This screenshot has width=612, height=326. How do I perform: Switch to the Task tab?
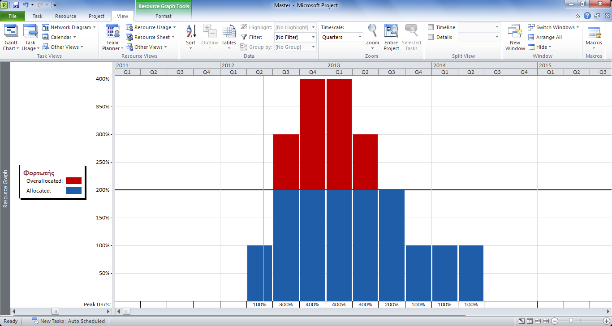pyautogui.click(x=38, y=16)
